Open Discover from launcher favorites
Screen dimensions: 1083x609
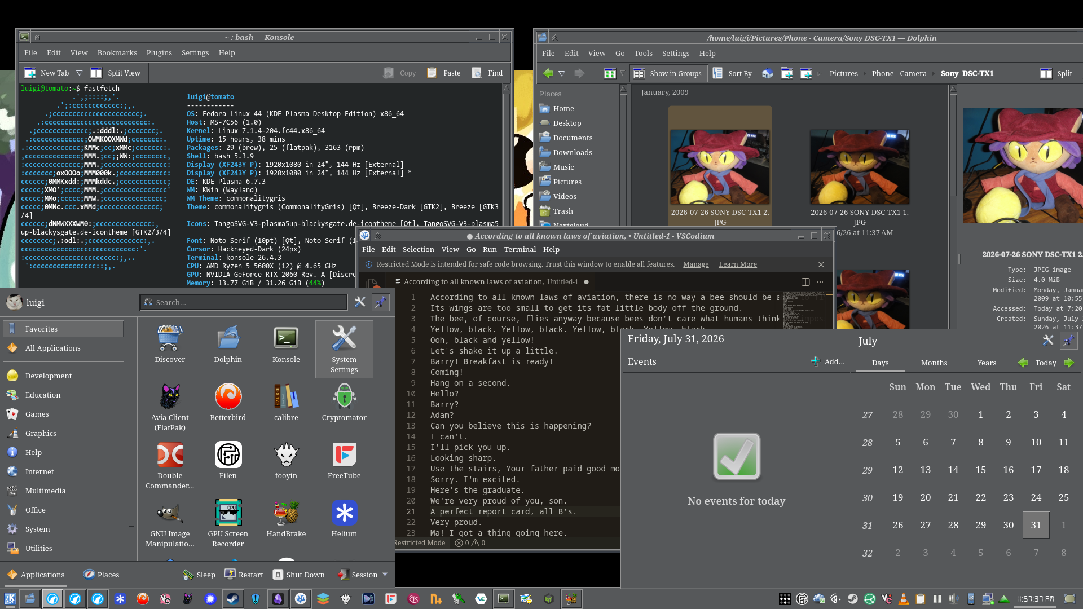[x=170, y=345]
